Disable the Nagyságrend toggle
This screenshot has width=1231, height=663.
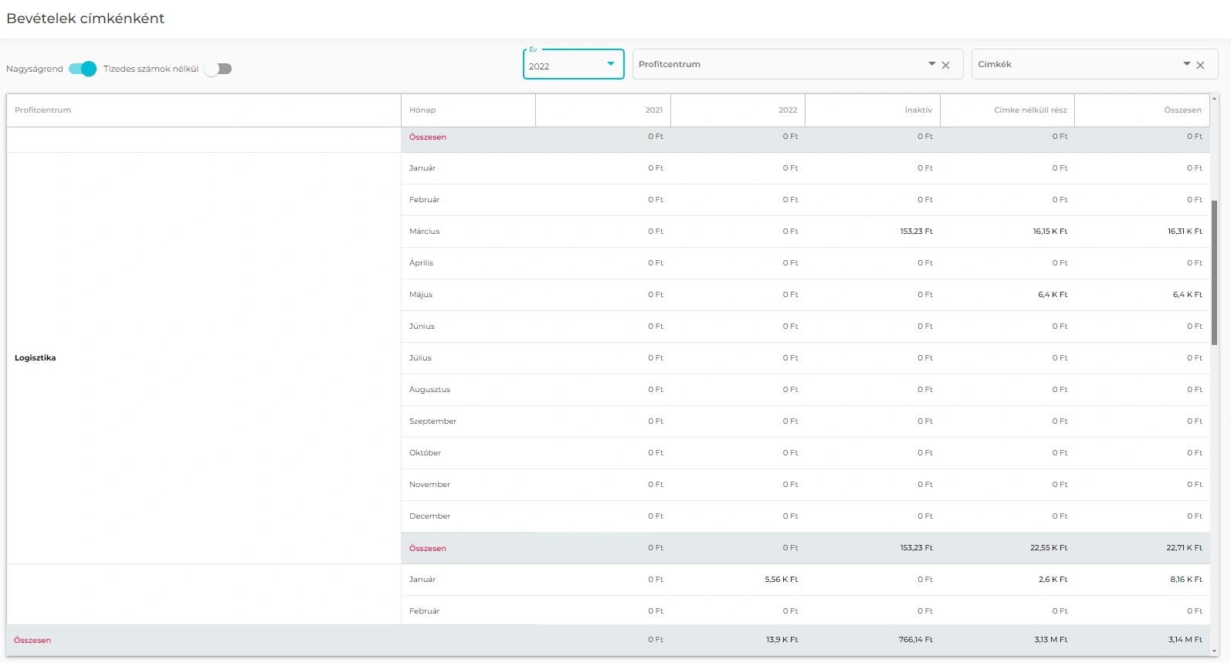[x=83, y=69]
